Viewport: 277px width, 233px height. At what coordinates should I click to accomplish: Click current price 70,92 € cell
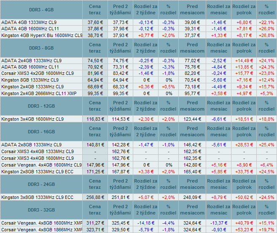coord(95,67)
